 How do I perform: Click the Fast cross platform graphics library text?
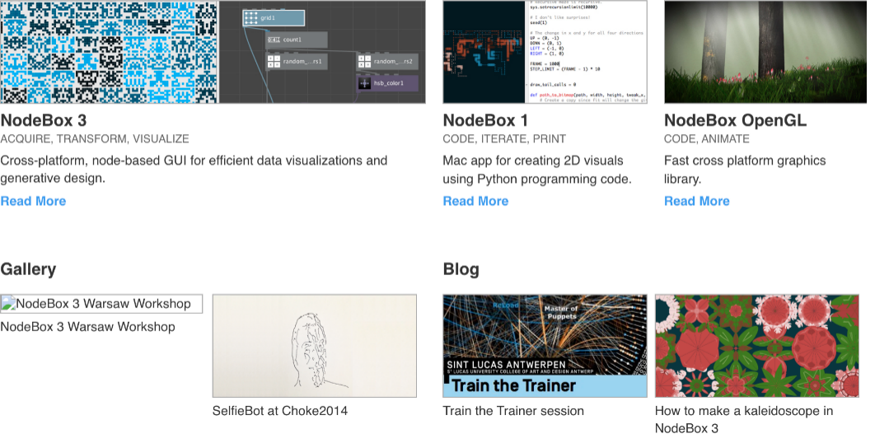[745, 170]
